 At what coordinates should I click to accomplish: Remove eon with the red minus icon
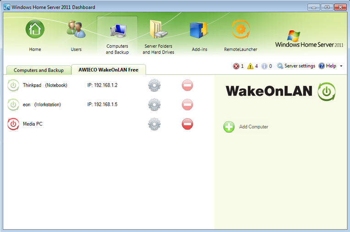click(x=187, y=105)
